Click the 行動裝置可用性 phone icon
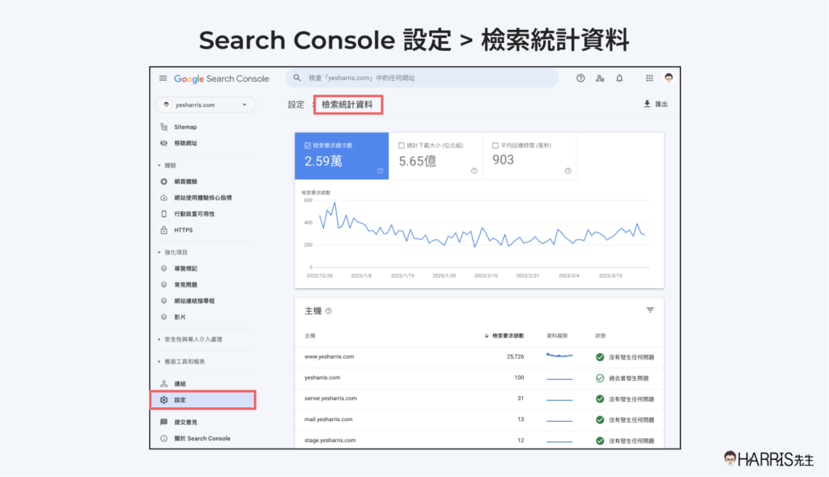 [164, 214]
